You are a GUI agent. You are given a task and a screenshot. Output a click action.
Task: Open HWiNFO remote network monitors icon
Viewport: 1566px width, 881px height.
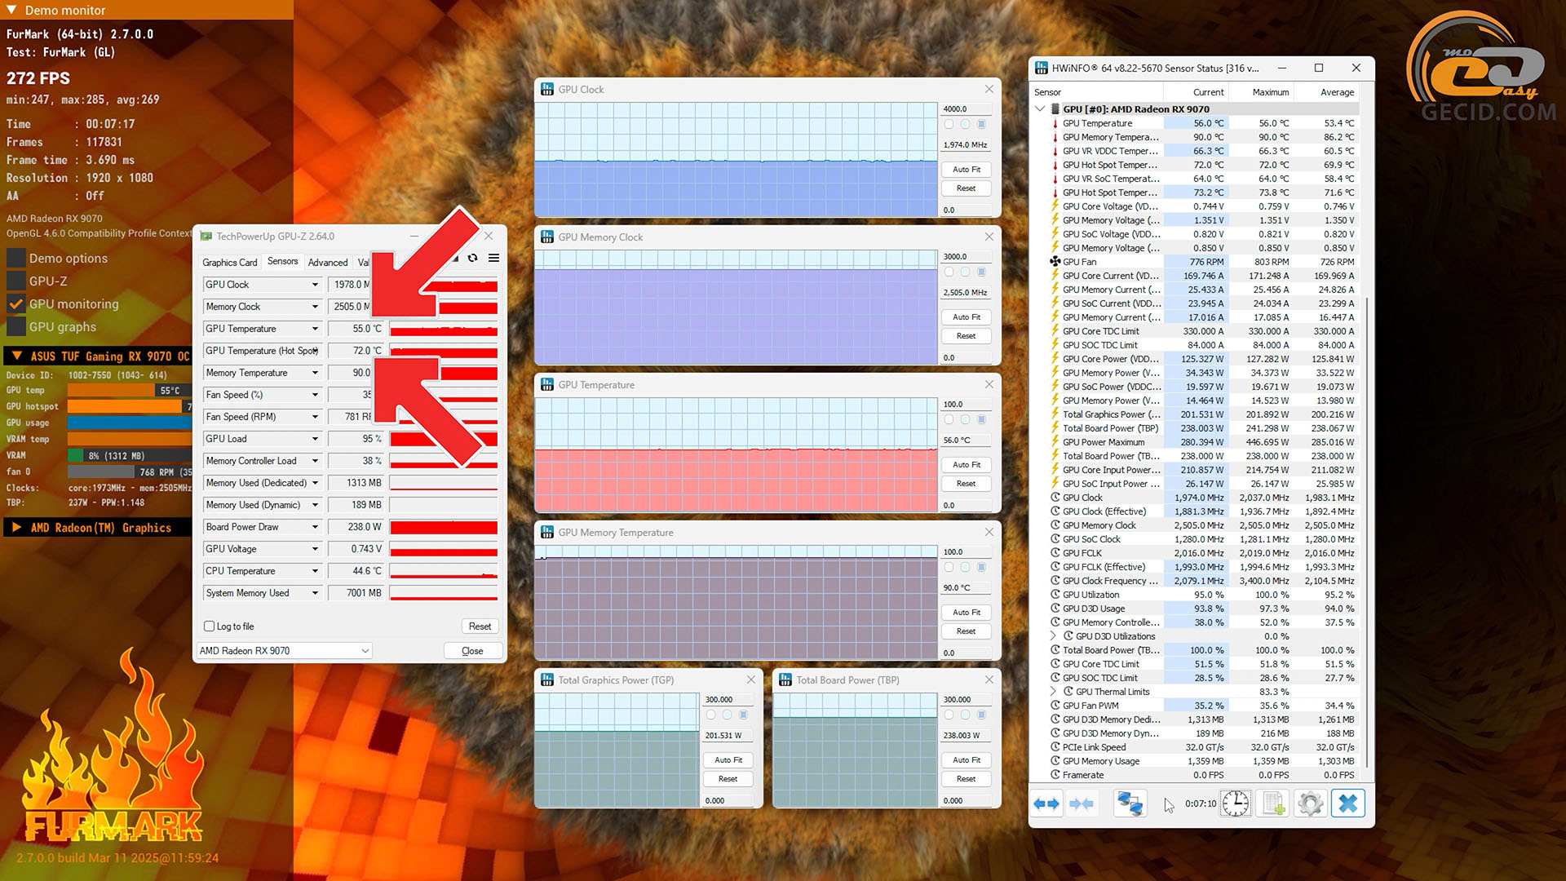coord(1130,804)
